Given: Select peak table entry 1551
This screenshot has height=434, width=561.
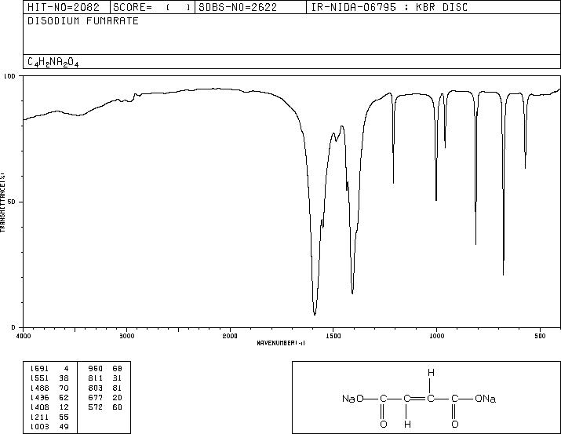Looking at the screenshot, I should [39, 378].
